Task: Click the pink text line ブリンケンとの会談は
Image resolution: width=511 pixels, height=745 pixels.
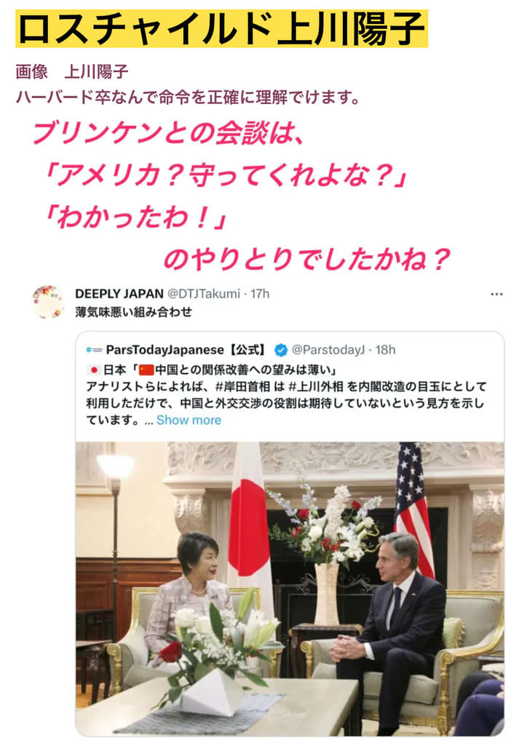Action: click(x=168, y=133)
